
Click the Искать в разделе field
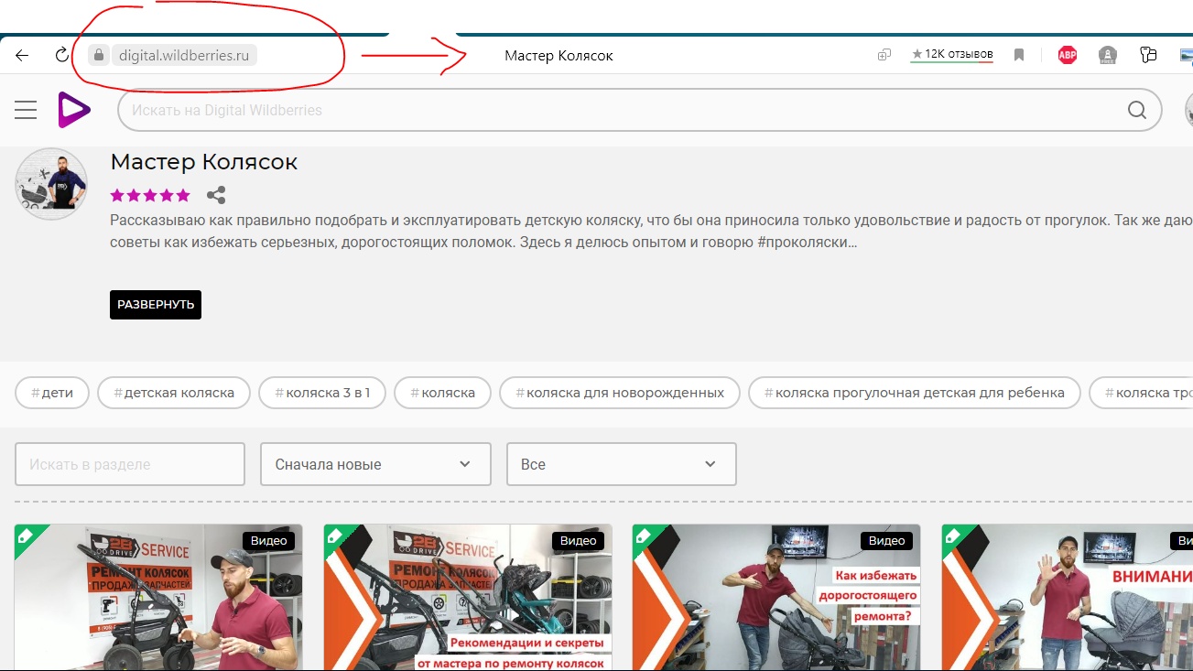[x=130, y=464]
